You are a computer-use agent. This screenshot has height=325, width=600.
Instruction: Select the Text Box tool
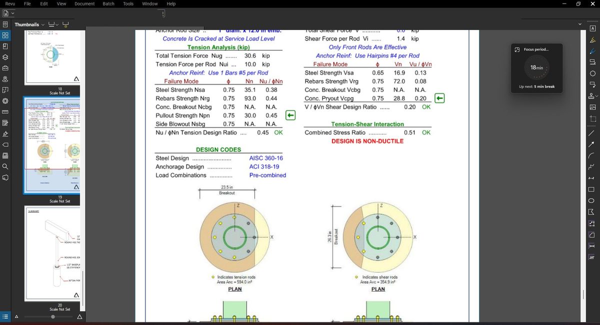click(x=592, y=28)
